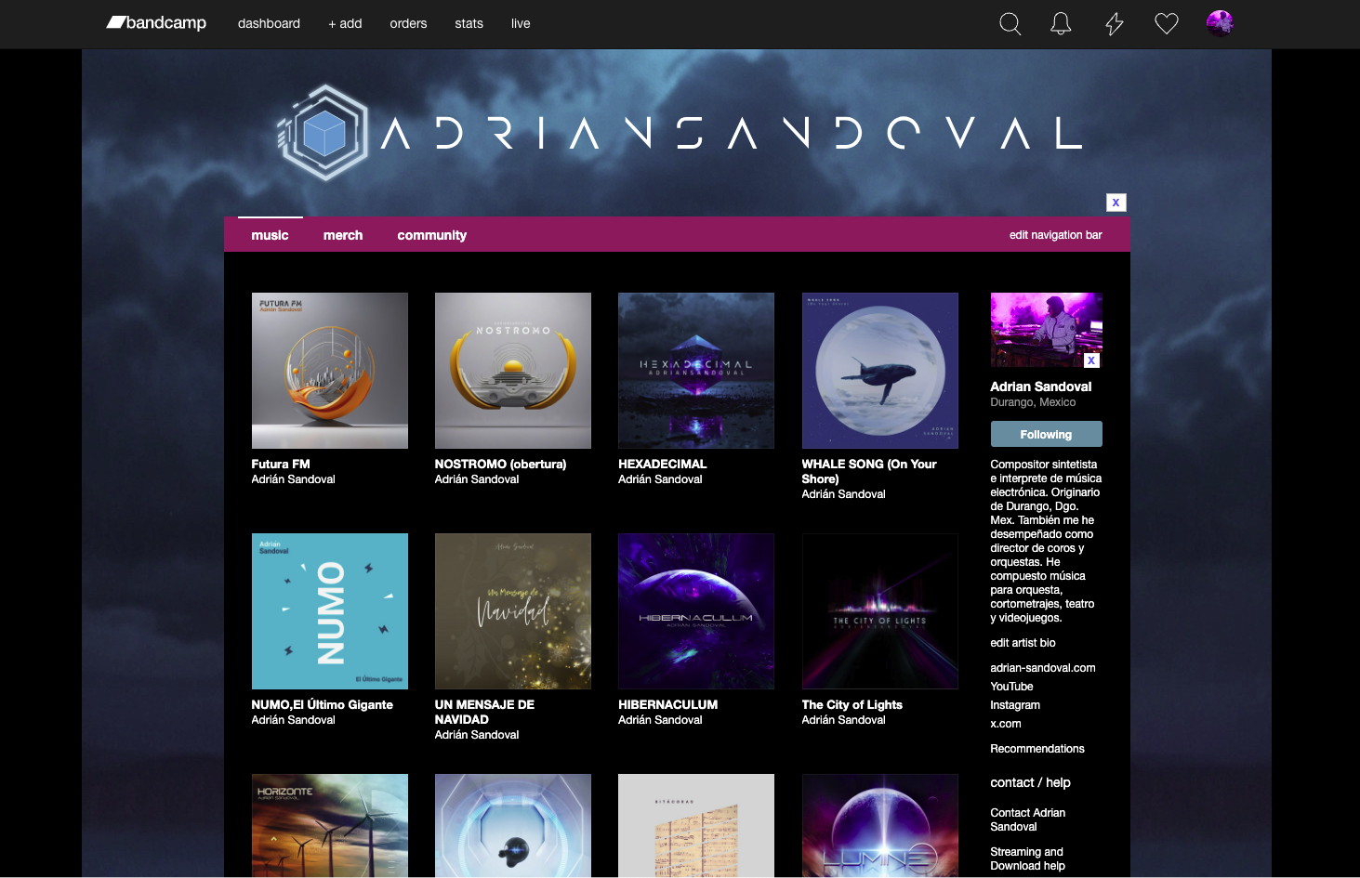Screen dimensions: 1360x878
Task: Remove artist photo with X button
Action: pos(1091,360)
